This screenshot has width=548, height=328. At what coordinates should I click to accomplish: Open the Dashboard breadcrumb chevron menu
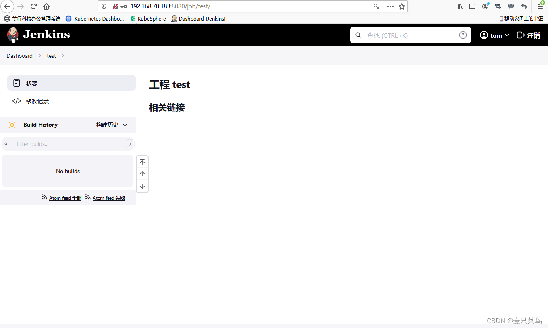click(x=40, y=55)
